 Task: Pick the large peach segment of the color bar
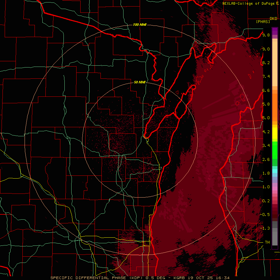[x=275, y=64]
